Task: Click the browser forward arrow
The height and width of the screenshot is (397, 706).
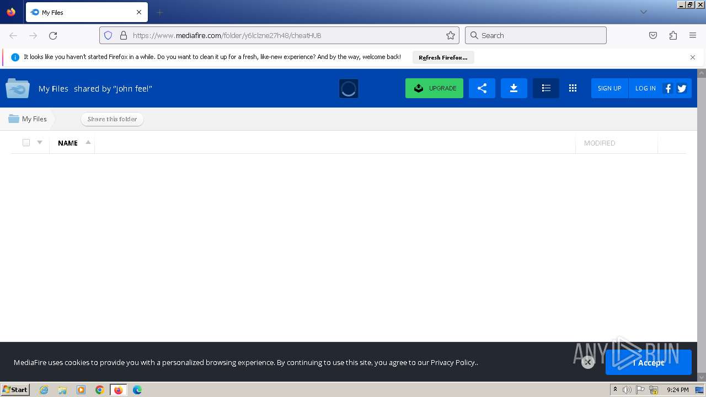Action: click(33, 35)
